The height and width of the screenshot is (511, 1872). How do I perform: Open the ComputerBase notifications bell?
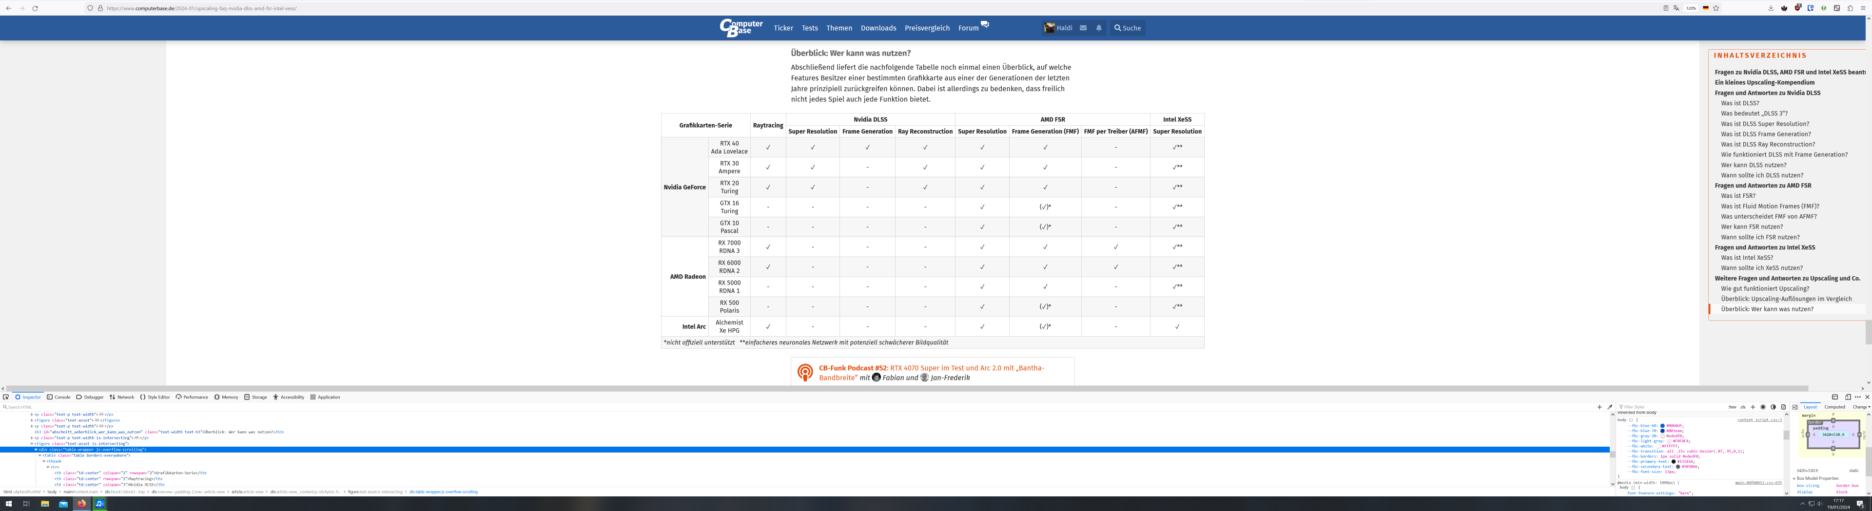point(1099,28)
